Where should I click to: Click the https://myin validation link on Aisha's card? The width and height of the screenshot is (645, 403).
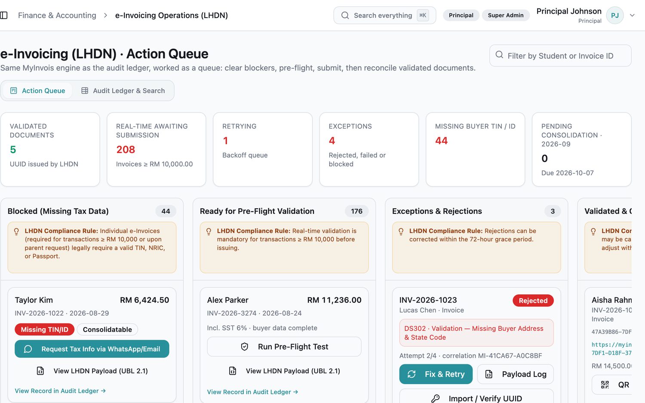(611, 349)
